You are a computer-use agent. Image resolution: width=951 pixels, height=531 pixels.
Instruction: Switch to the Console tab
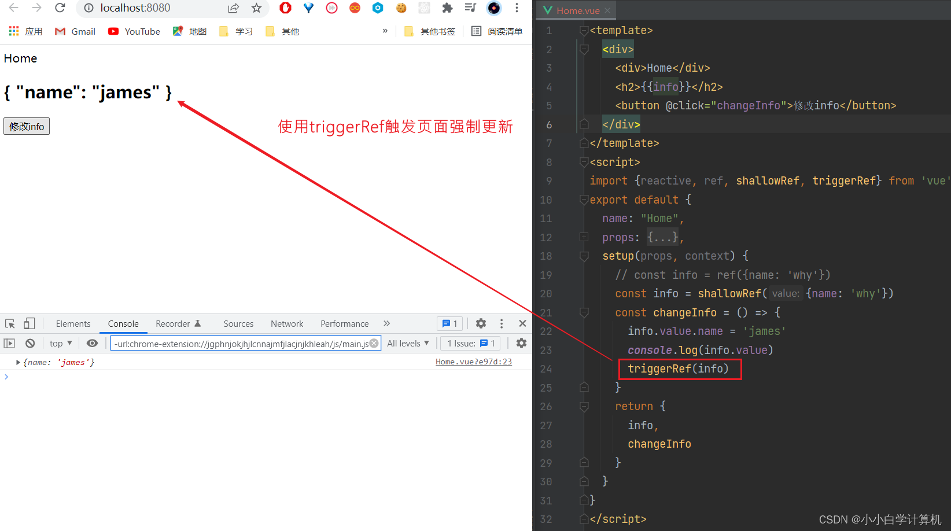[123, 324]
